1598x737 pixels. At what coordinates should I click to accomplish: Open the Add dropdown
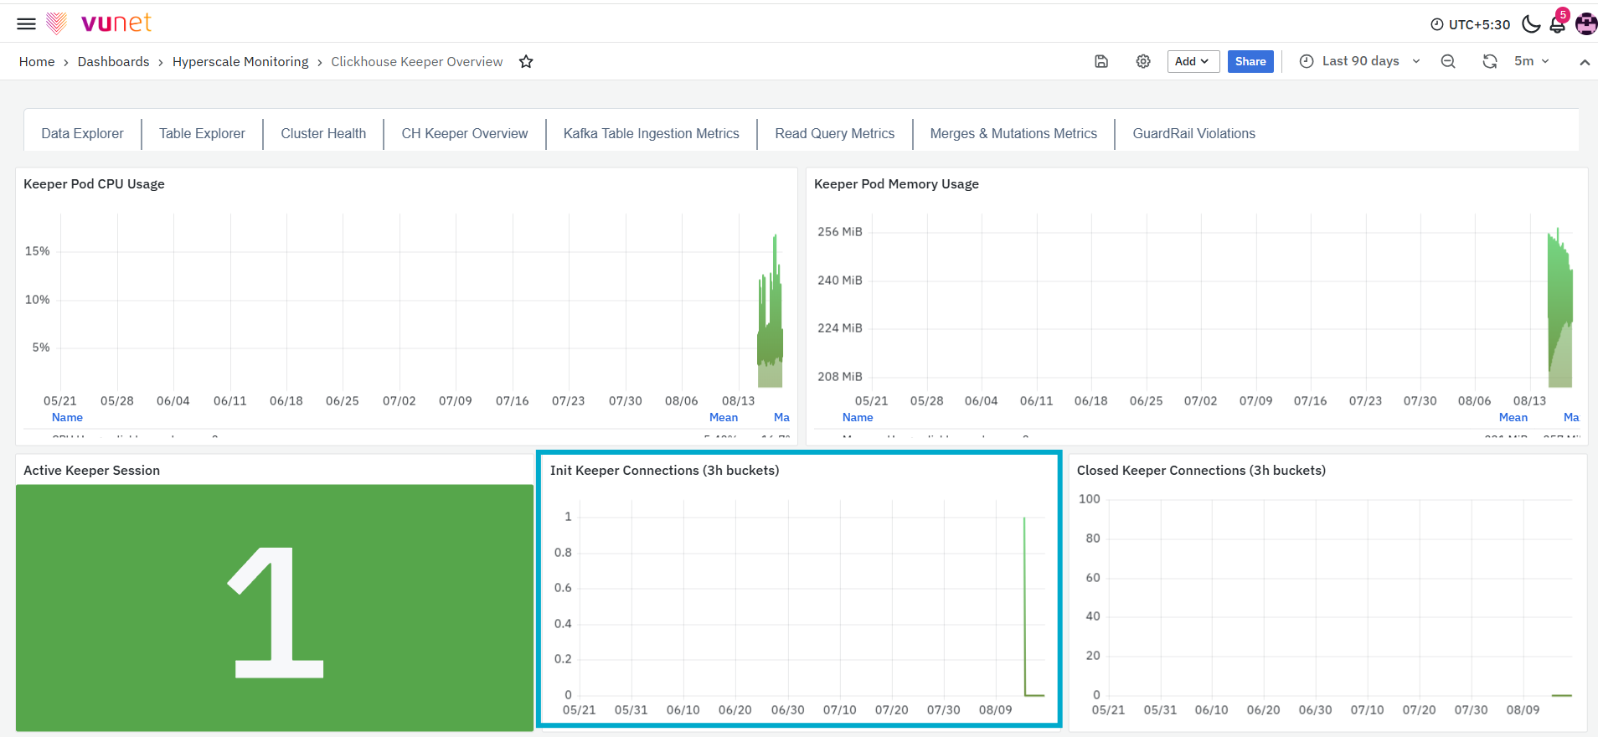pyautogui.click(x=1193, y=61)
